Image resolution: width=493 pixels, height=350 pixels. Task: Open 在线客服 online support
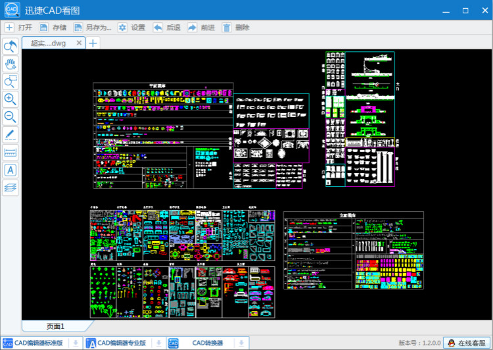[x=468, y=343]
